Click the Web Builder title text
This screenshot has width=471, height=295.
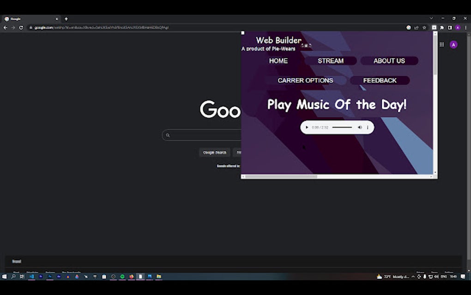(278, 40)
